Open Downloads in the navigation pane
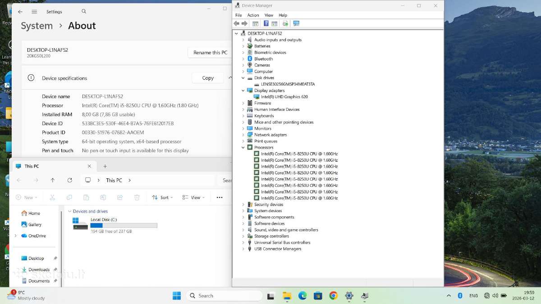This screenshot has height=304, width=541. click(36, 269)
